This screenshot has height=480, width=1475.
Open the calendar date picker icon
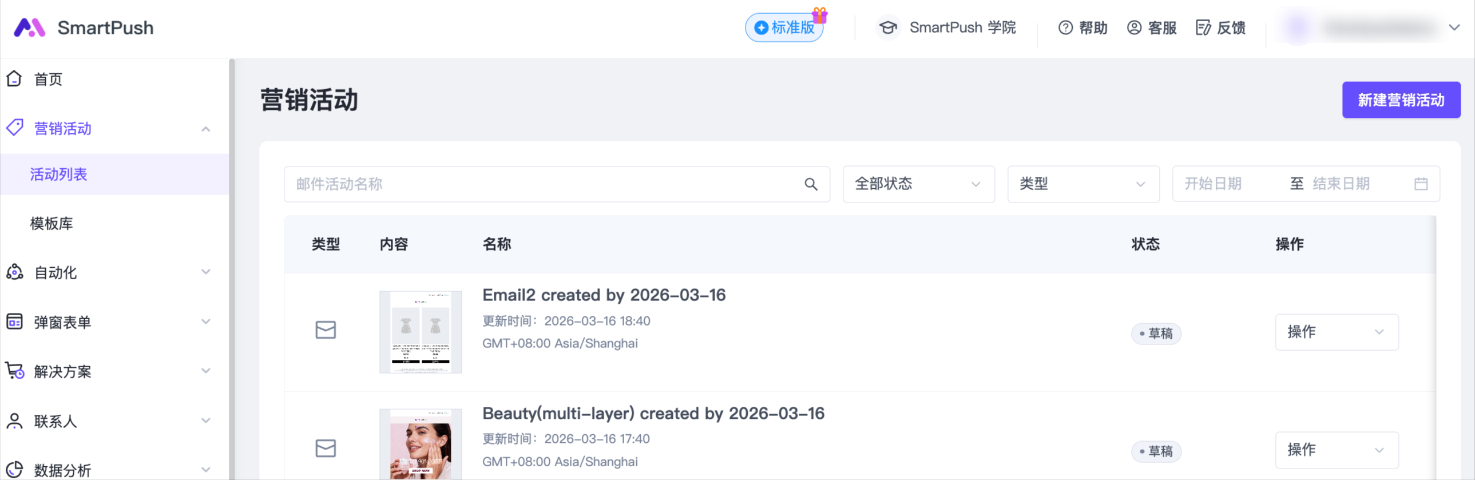tap(1421, 184)
